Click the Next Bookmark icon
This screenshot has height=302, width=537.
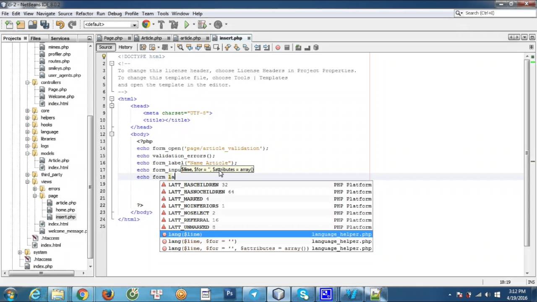point(237,47)
